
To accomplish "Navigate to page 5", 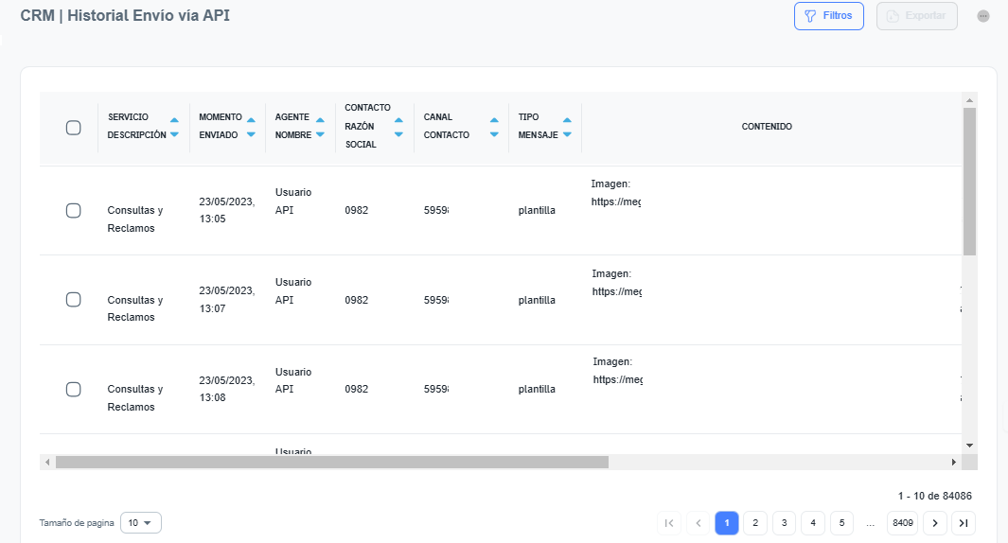I will pyautogui.click(x=841, y=522).
